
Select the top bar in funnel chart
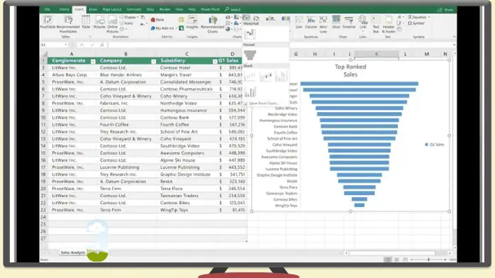(x=360, y=84)
